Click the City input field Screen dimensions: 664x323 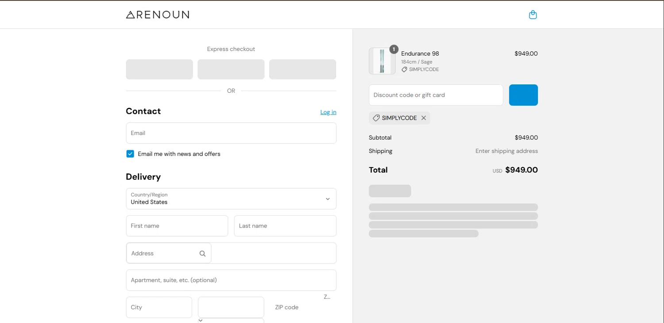tap(159, 307)
